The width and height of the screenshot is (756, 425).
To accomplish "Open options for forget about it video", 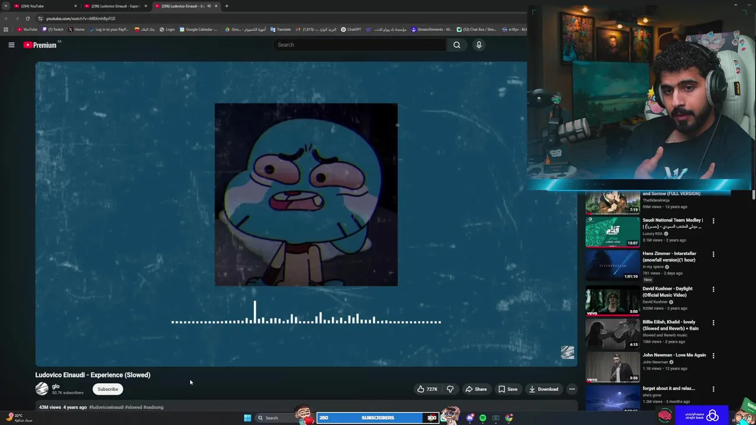I will coord(713,389).
